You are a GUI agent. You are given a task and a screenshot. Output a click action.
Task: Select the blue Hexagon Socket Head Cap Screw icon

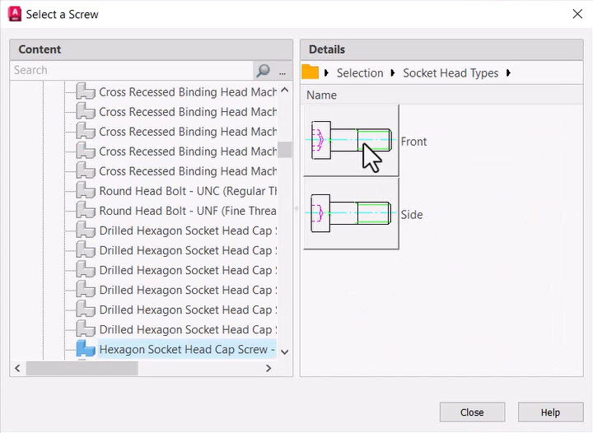coord(86,349)
